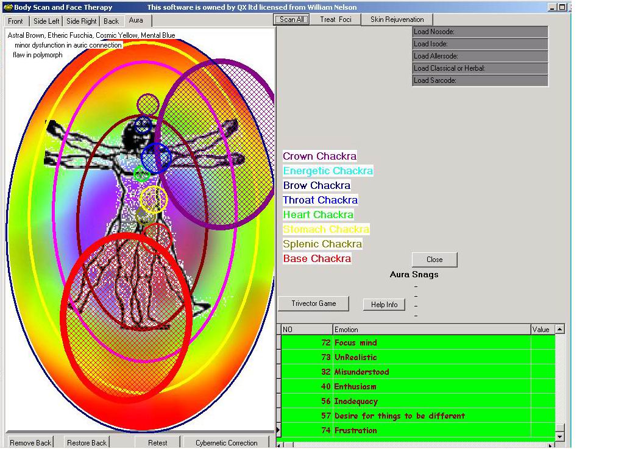Viewport: 624px width, 468px height.
Task: Select the Aura tab
Action: pos(136,20)
